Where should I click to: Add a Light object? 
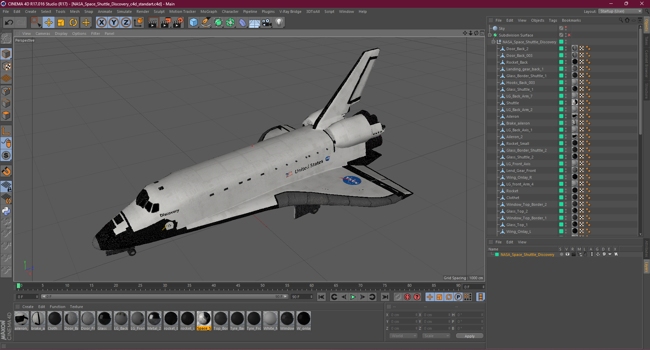(x=279, y=23)
